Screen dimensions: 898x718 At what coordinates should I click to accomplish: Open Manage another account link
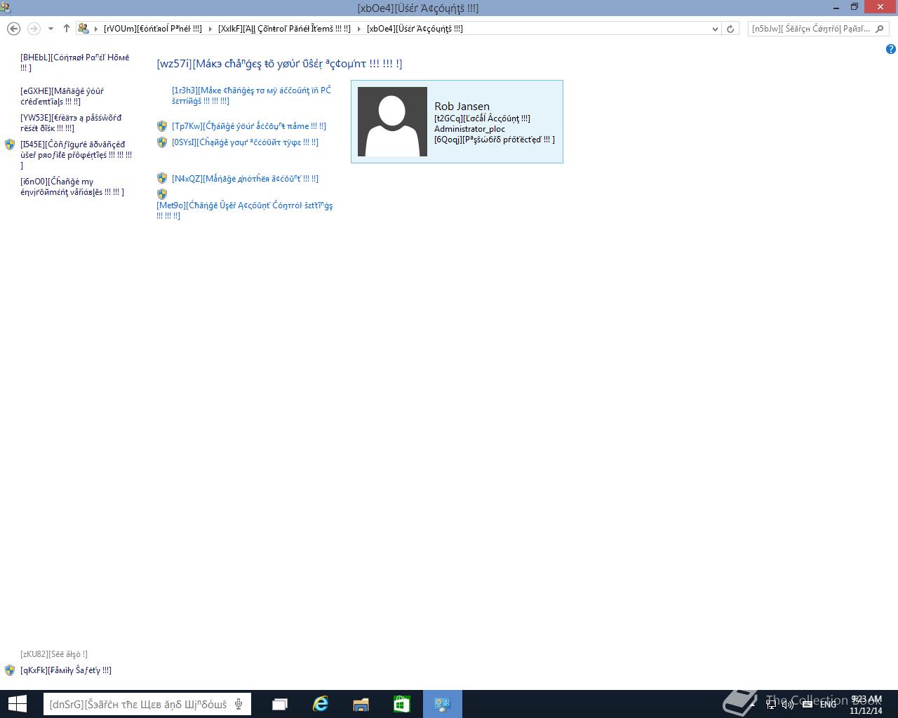click(x=245, y=179)
